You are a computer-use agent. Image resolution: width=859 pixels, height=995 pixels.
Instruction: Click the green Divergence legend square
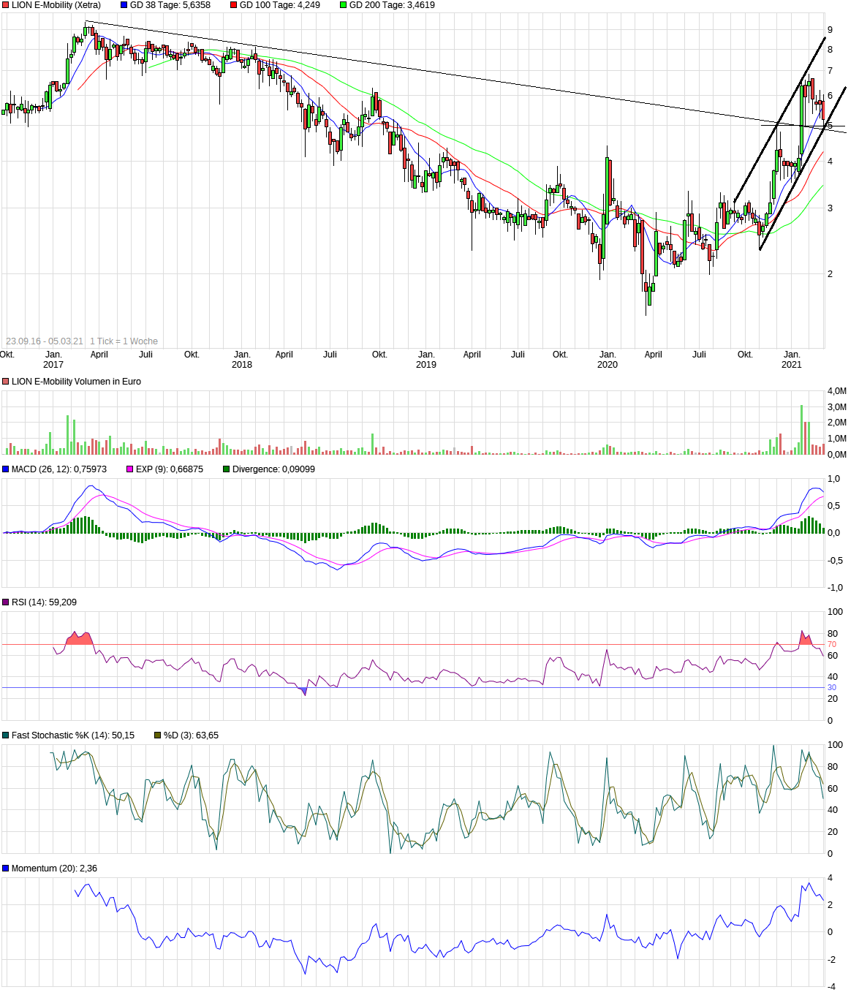tap(227, 469)
